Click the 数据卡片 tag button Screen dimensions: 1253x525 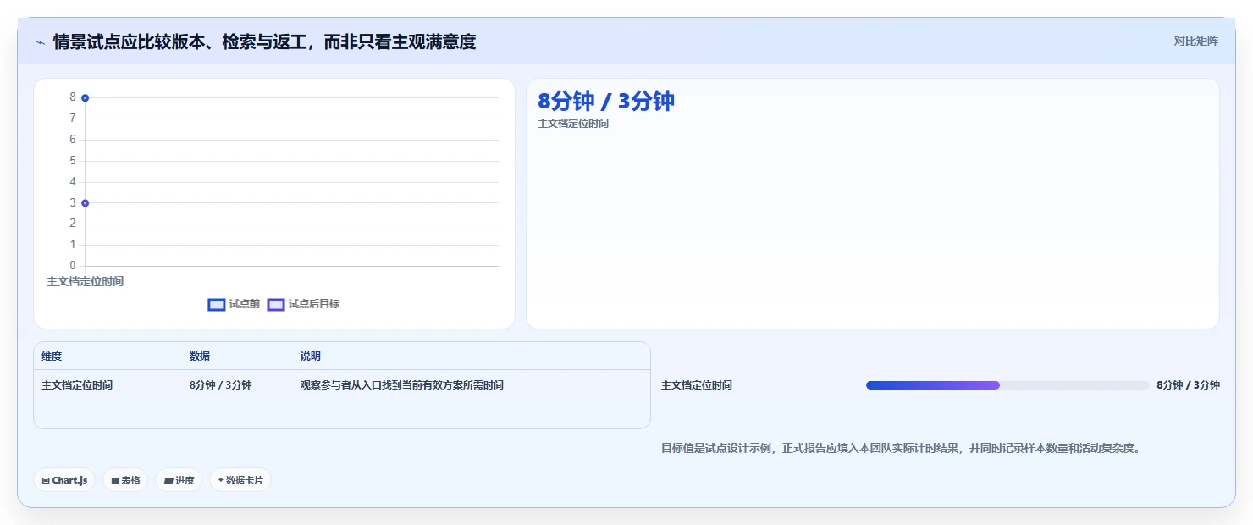(240, 480)
